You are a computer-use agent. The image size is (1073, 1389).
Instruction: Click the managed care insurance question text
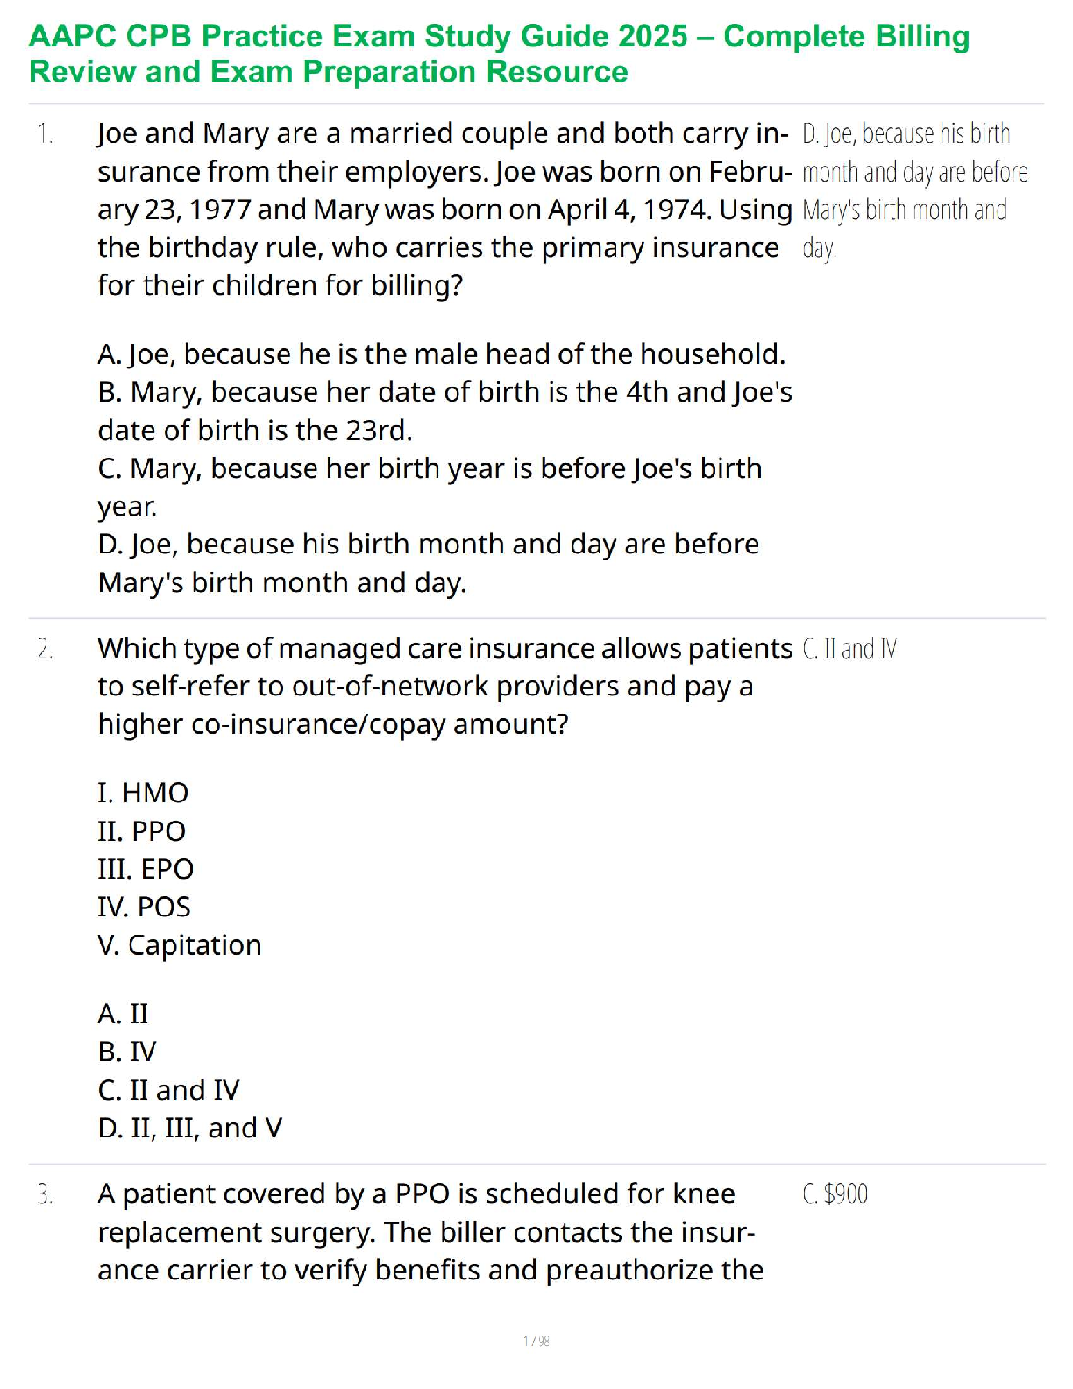click(444, 686)
